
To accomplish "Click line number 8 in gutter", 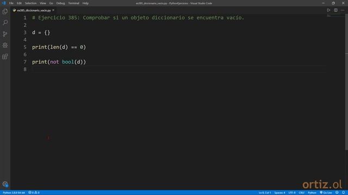I will tap(25, 69).
